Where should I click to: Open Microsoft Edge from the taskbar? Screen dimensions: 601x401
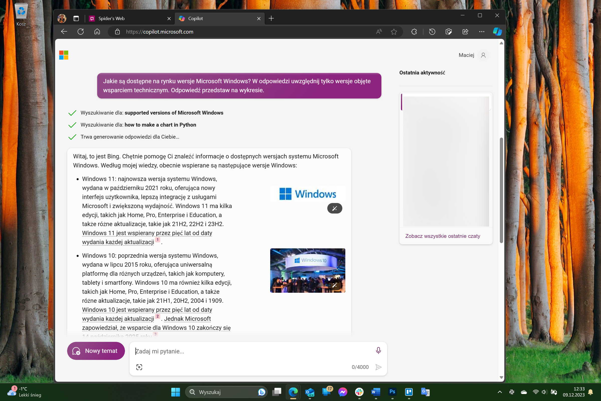click(x=293, y=392)
